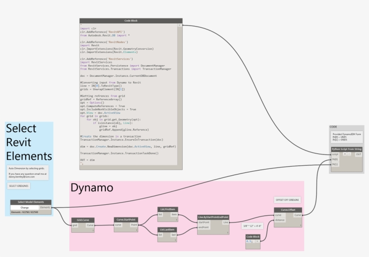
Task: Click the 'CODE' group title
Action: click(x=333, y=127)
